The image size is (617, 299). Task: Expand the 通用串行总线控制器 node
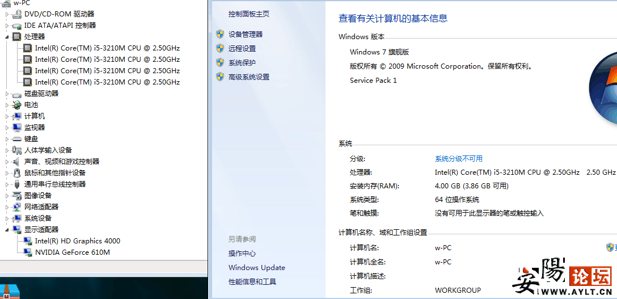(7, 184)
